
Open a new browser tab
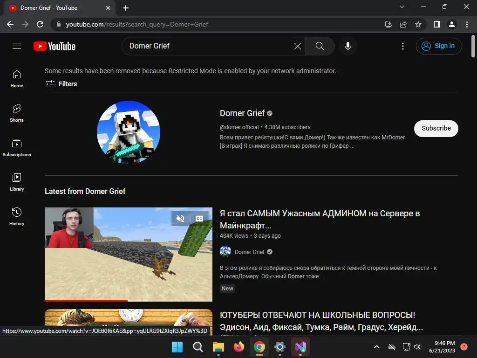tap(126, 8)
